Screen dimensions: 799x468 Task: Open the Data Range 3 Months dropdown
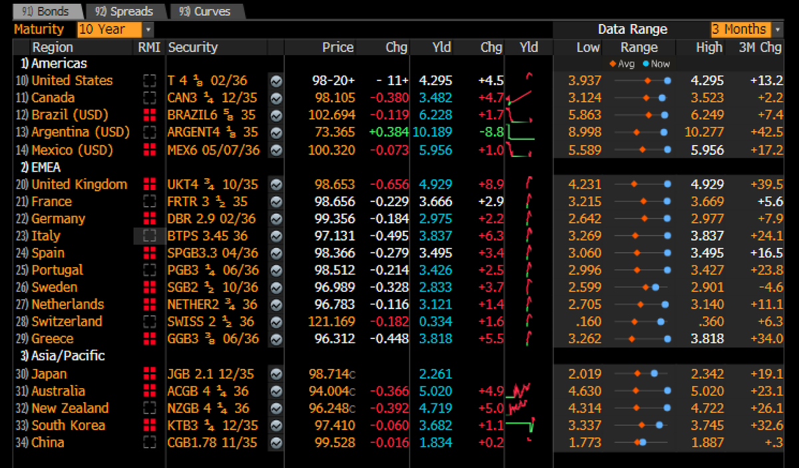(x=748, y=29)
